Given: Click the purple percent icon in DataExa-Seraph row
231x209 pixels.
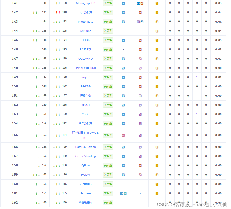Looking at the screenshot, I should [x=140, y=147].
